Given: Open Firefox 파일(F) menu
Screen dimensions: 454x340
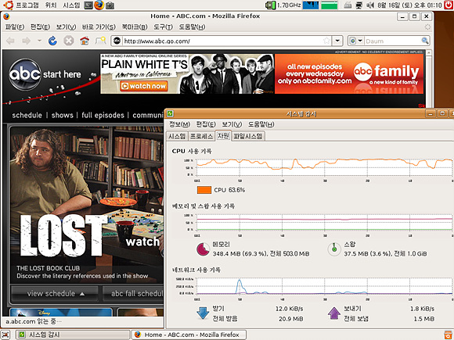Looking at the screenshot, I should [x=15, y=27].
